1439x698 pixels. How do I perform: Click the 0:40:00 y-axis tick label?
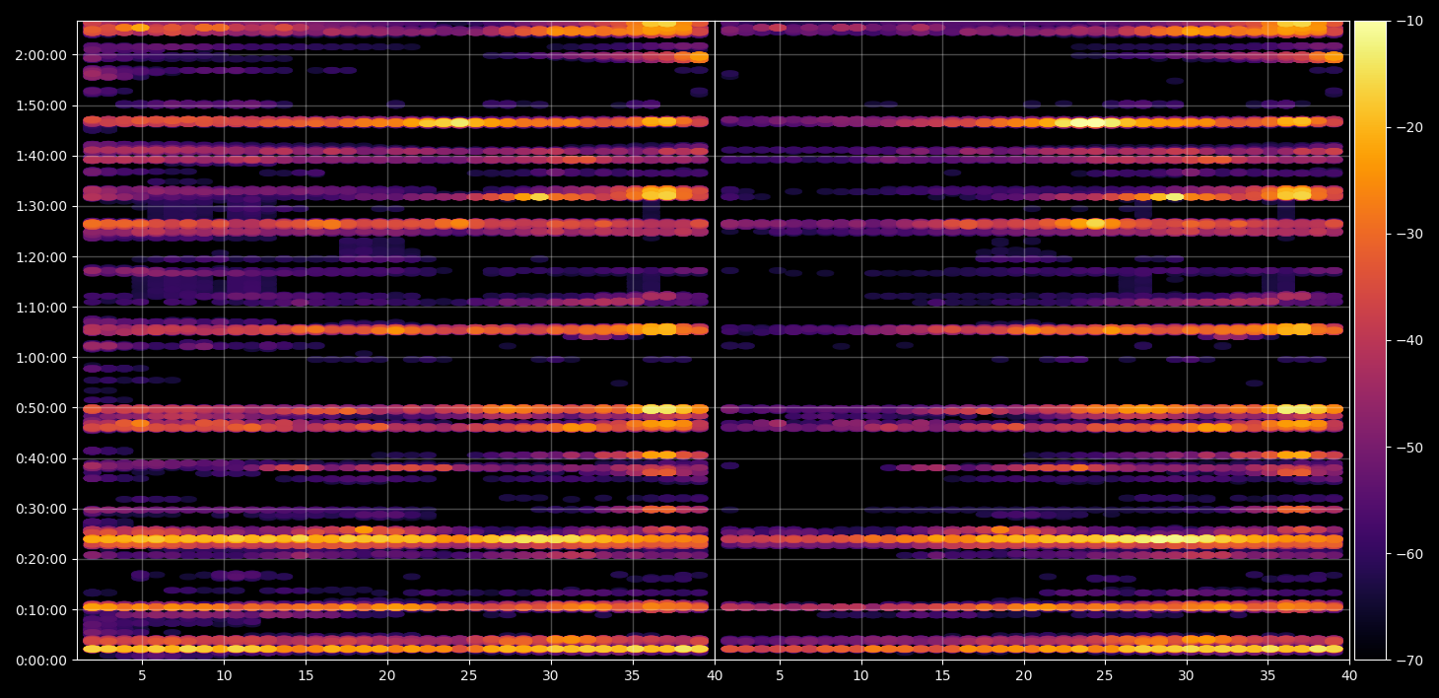pyautogui.click(x=40, y=458)
